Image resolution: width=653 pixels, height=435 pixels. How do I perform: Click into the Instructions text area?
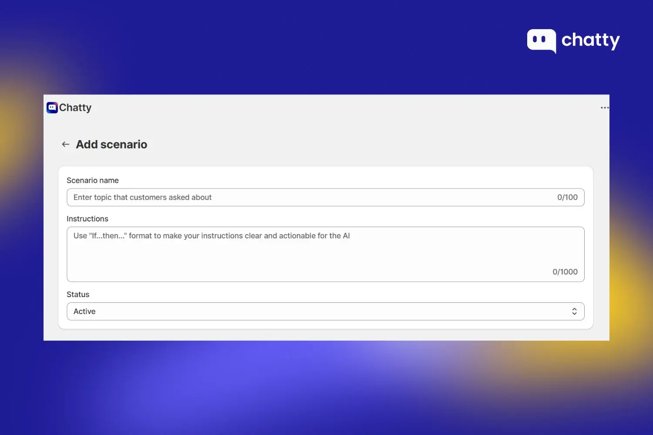(x=326, y=254)
